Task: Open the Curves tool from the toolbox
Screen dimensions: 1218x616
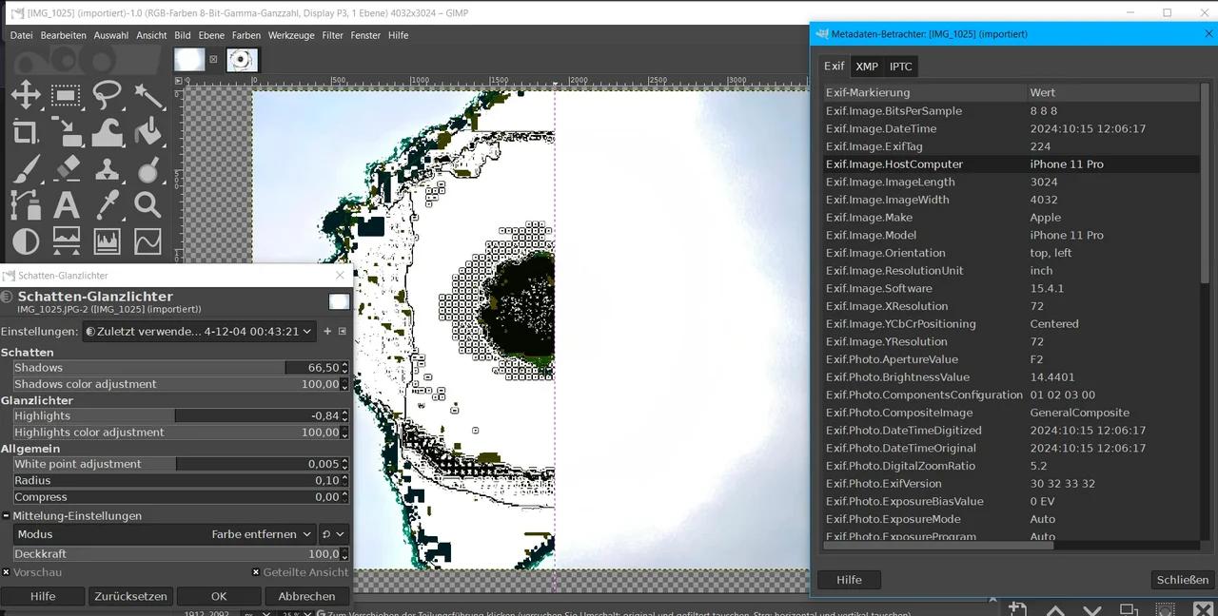Action: [x=148, y=241]
